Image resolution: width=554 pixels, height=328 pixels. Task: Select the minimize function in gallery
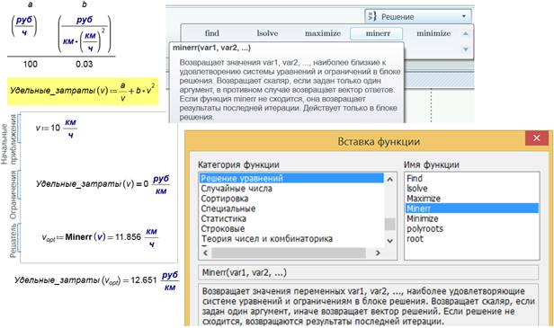pyautogui.click(x=433, y=33)
